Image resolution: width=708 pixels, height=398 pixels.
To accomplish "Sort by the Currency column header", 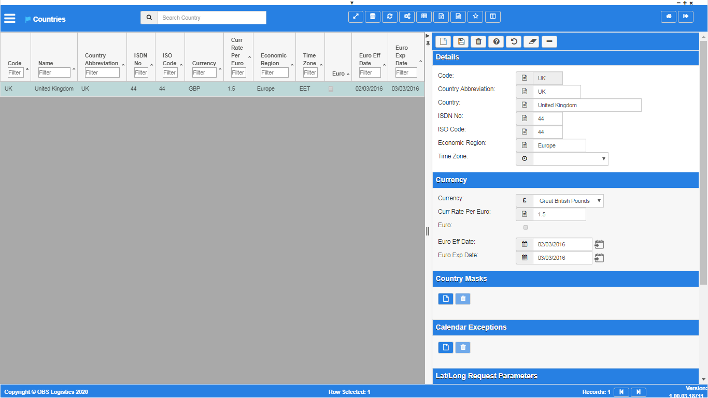I will [x=204, y=63].
